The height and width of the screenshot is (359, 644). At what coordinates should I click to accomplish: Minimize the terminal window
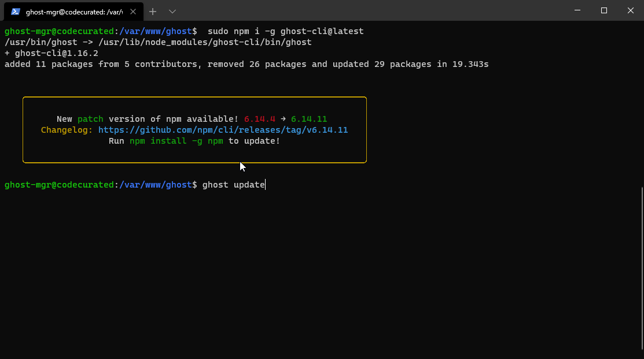pyautogui.click(x=577, y=10)
